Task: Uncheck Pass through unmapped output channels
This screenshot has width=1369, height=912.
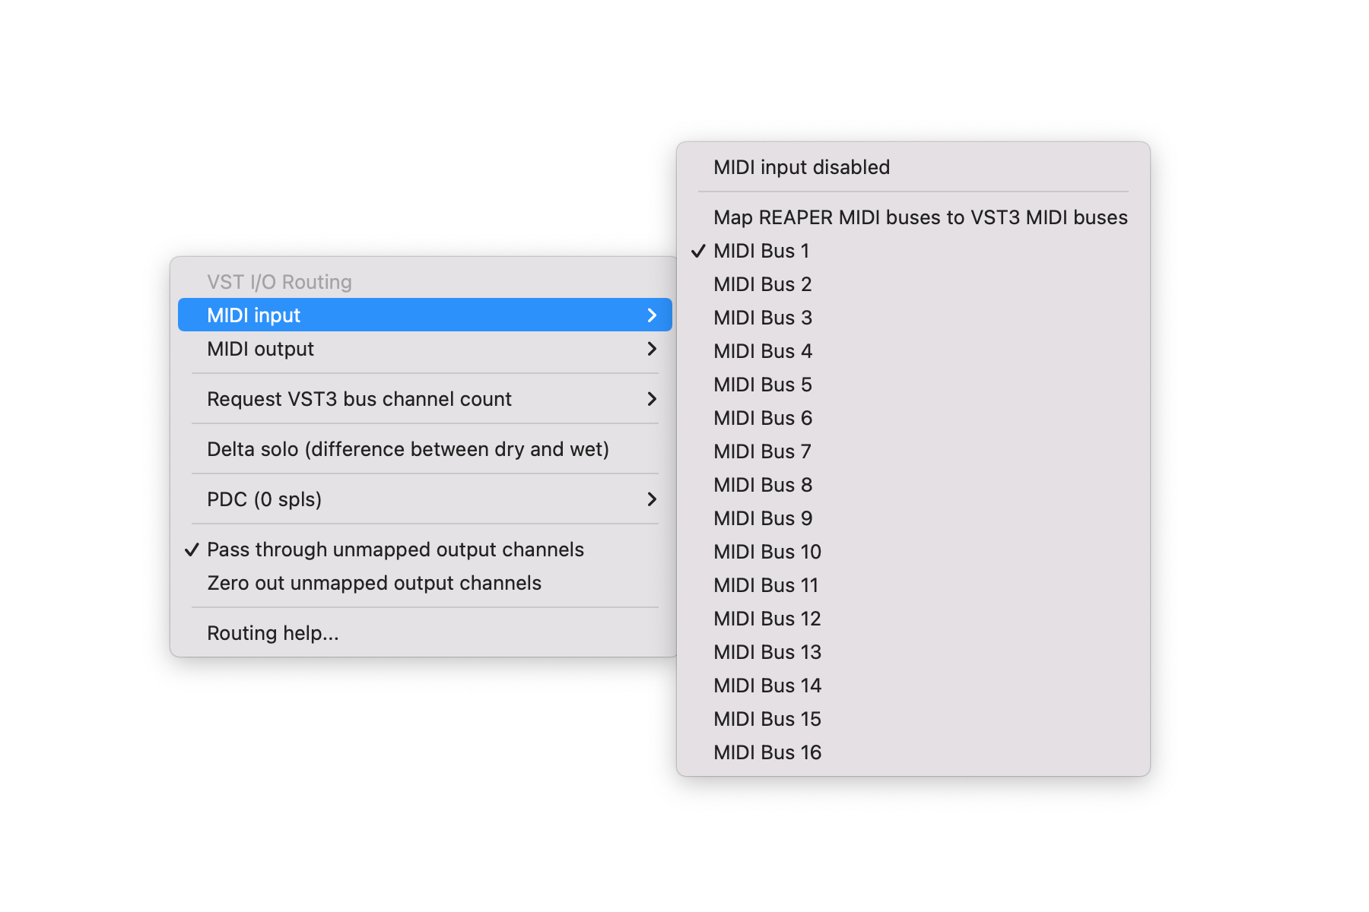Action: pos(395,549)
